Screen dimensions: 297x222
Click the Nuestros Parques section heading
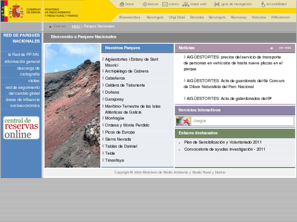coord(123,48)
